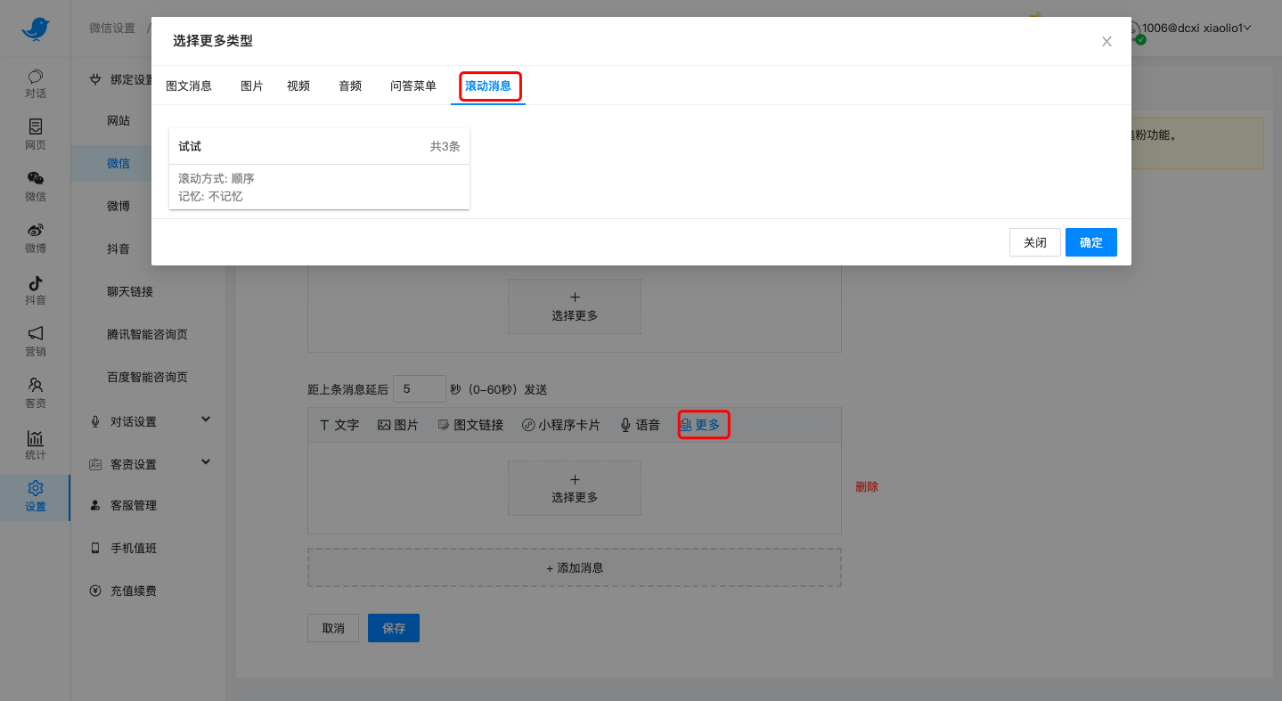The height and width of the screenshot is (701, 1282).
Task: Select the 微博 channel icon
Action: coord(35,238)
